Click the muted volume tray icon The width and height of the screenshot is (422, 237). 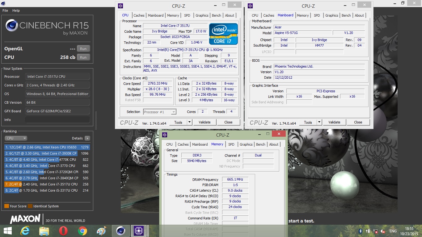383,231
